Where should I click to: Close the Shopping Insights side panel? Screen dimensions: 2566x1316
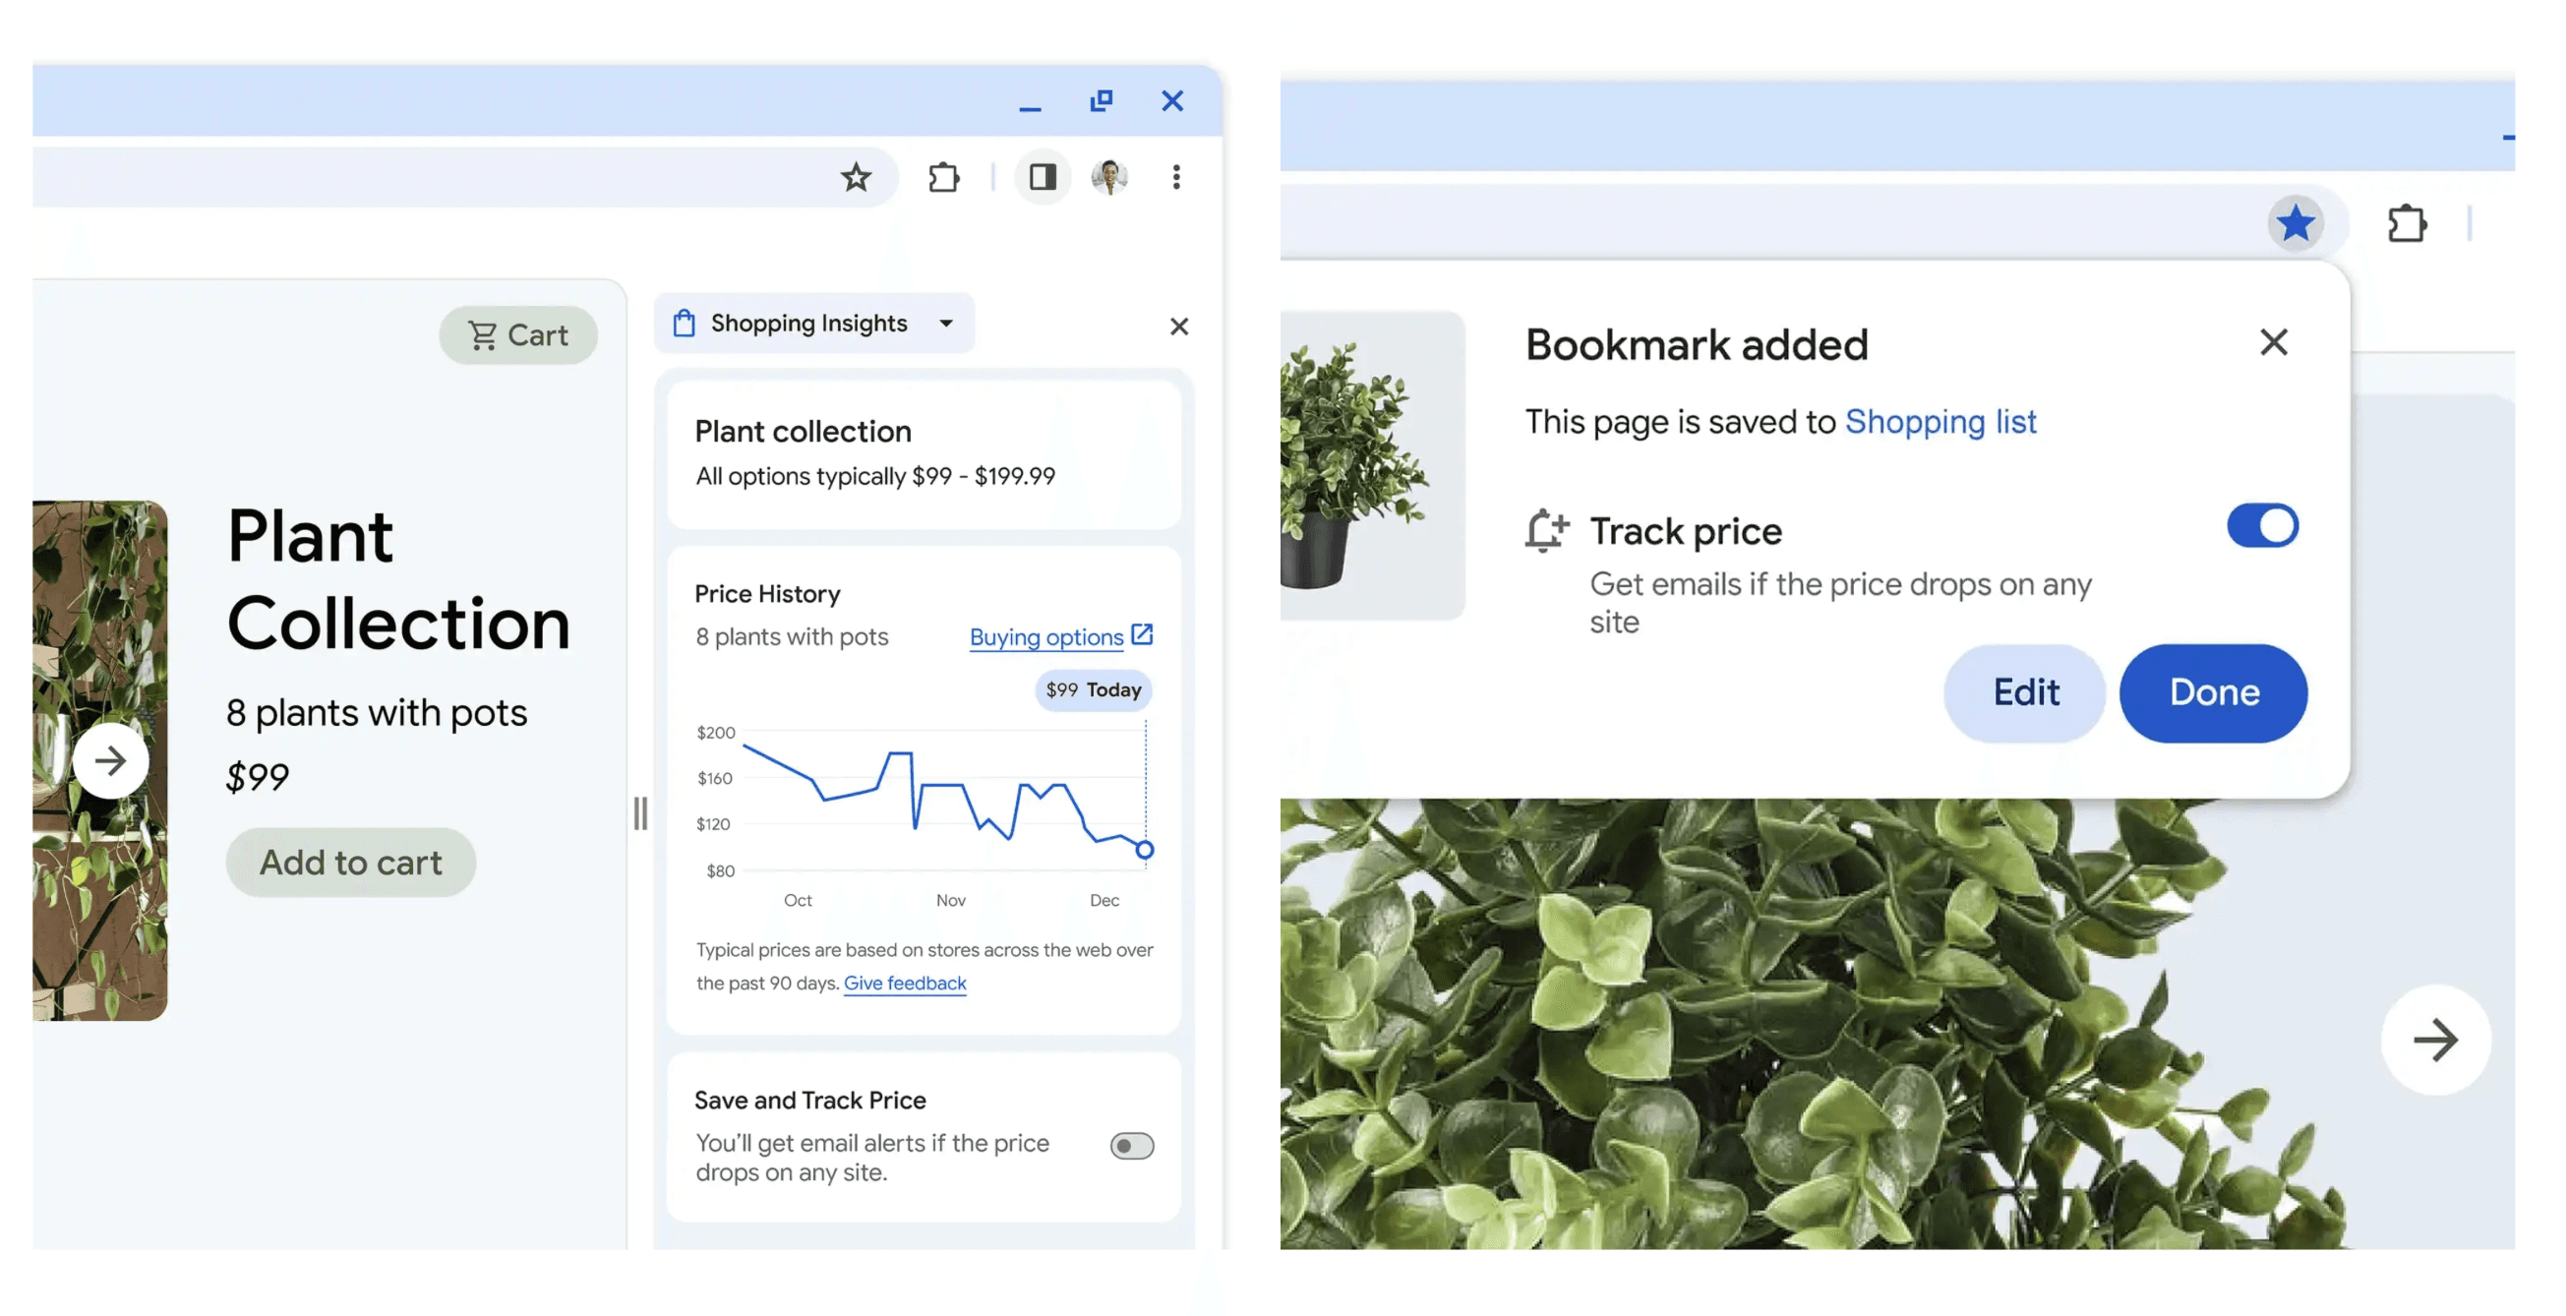(1178, 326)
